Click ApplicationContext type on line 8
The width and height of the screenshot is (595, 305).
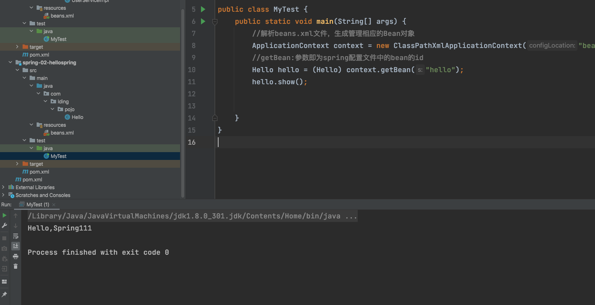click(x=290, y=46)
